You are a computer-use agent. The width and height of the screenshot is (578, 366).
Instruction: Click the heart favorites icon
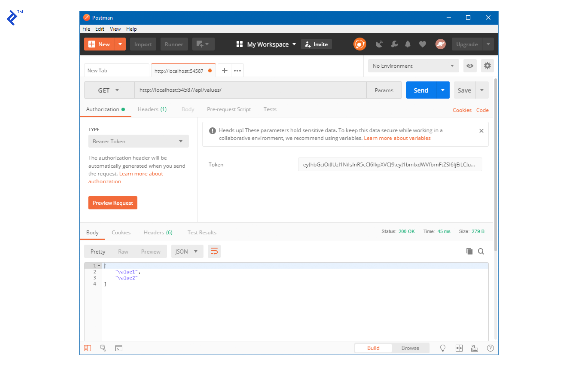click(422, 44)
